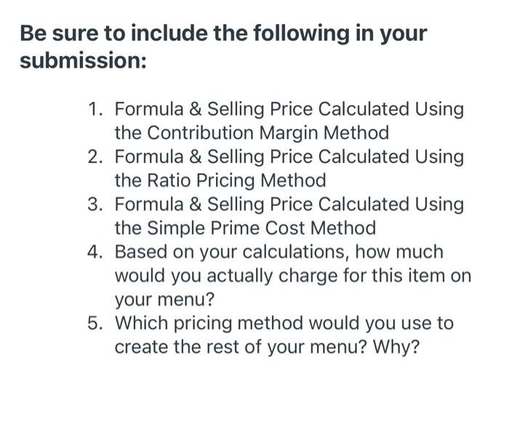The height and width of the screenshot is (429, 509).
Task: Click 'Which pricing method would you use' line
Action: (x=284, y=323)
